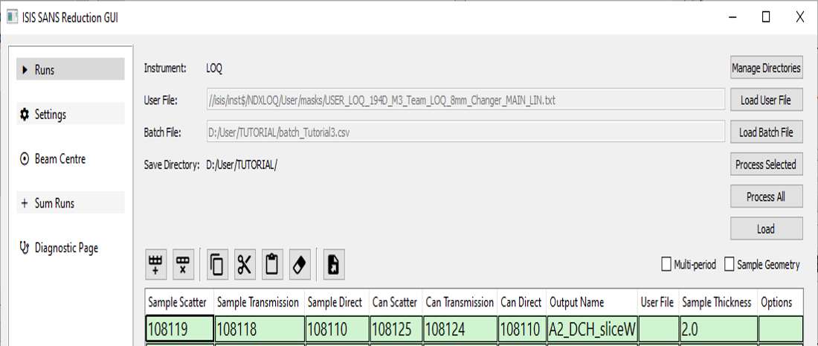Screen dimensions: 818x346
Task: Open the Settings gear tab
Action: coord(70,114)
